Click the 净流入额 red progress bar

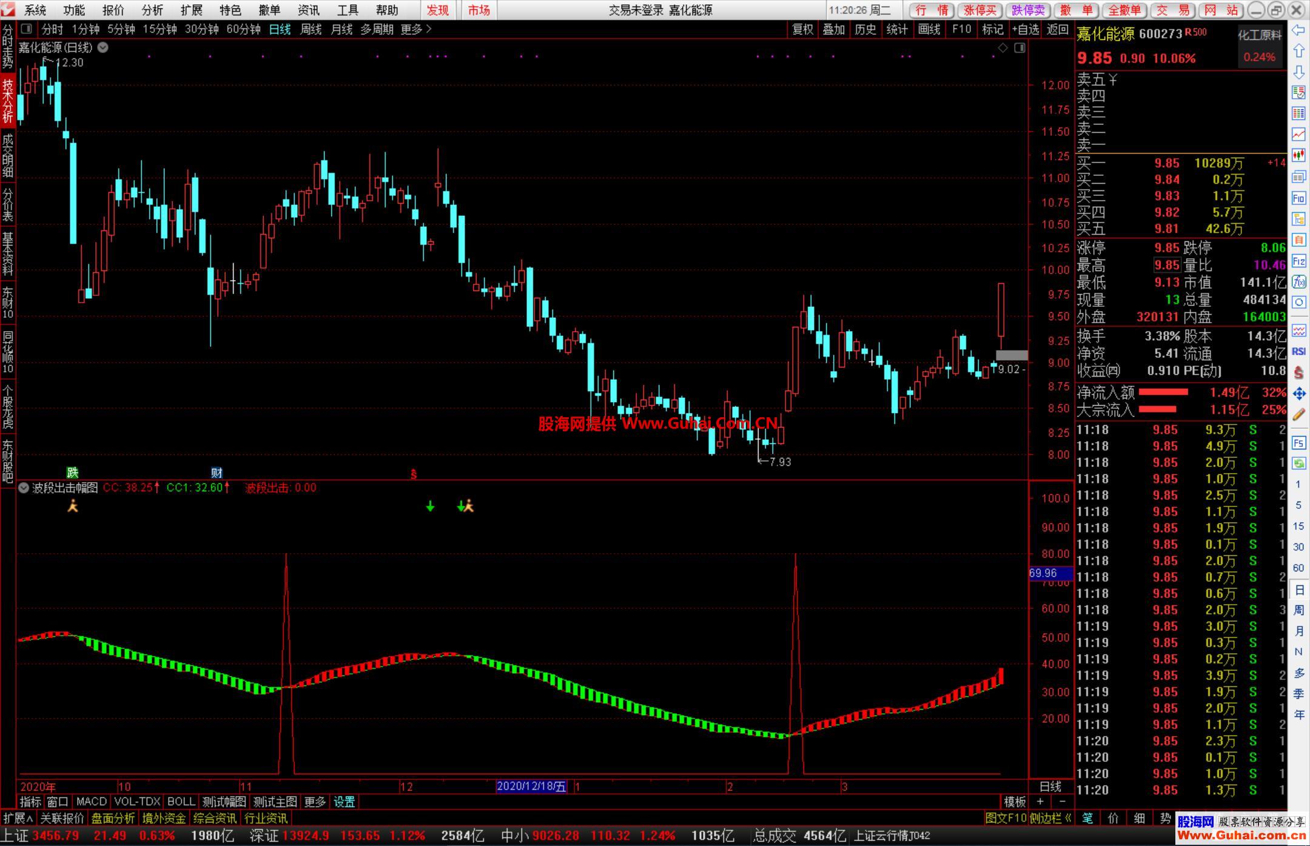pos(1163,392)
